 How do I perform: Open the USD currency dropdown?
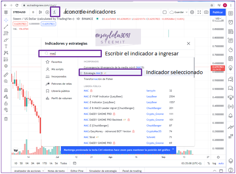coord(218,19)
